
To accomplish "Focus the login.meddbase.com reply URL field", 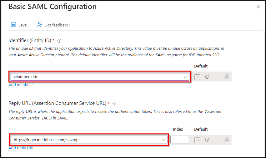I will tap(84, 140).
